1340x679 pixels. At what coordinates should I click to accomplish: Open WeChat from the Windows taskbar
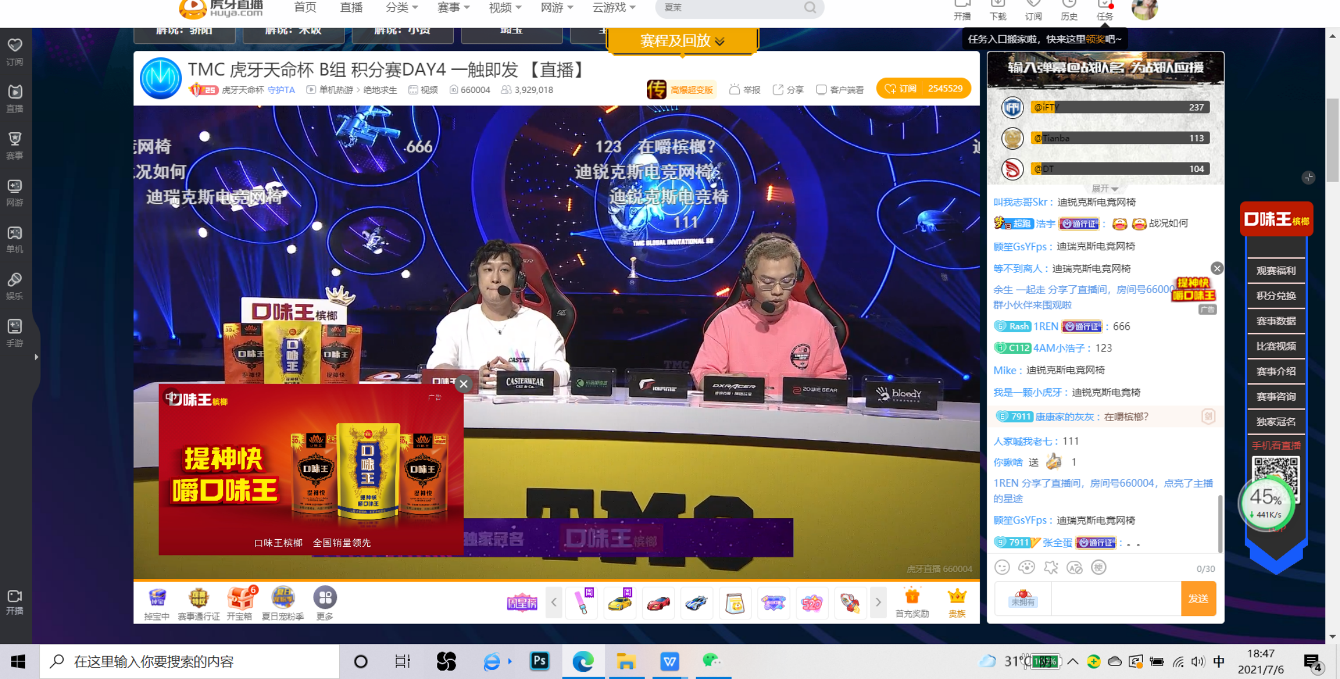711,661
